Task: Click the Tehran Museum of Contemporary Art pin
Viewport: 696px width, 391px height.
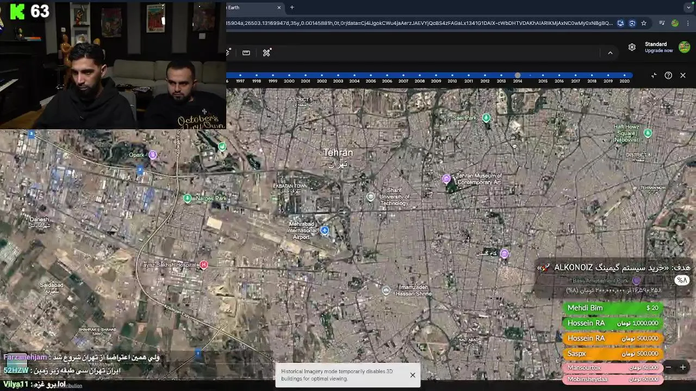Action: [x=446, y=179]
